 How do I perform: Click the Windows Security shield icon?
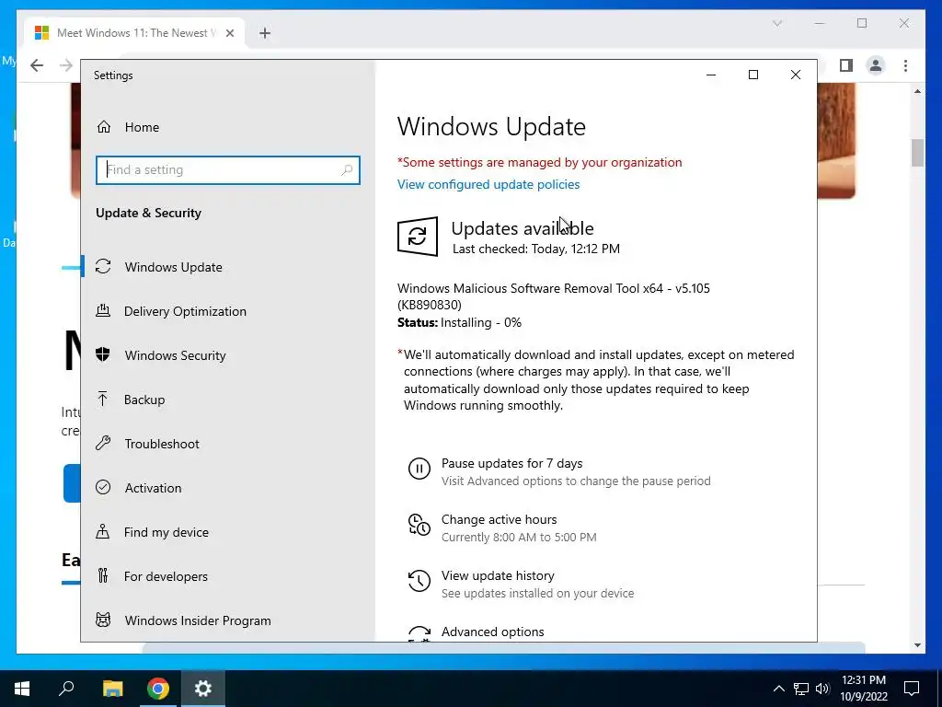(x=103, y=354)
